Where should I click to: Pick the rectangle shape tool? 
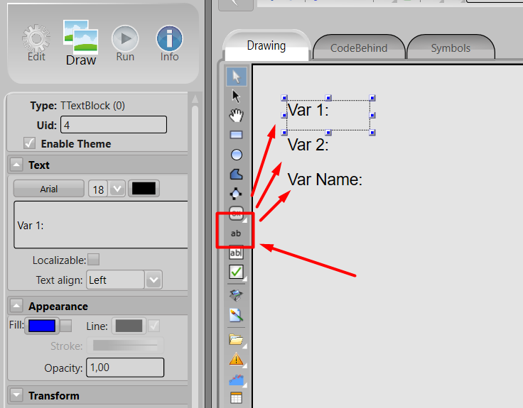coord(237,134)
